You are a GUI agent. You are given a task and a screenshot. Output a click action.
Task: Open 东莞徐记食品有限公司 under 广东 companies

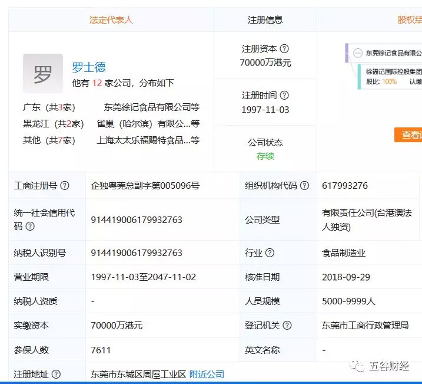click(x=151, y=107)
